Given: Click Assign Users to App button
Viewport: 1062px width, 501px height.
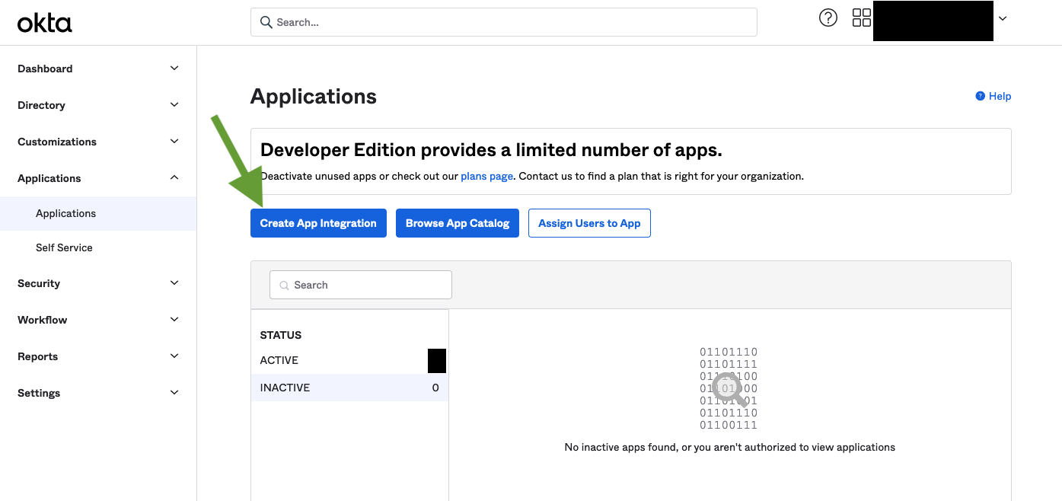Looking at the screenshot, I should coord(589,223).
